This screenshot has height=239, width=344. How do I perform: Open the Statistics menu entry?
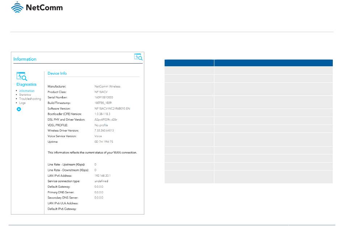(25, 95)
